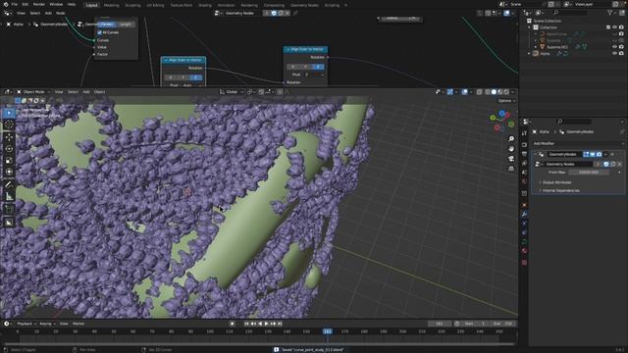Open the Object properties tab icon
The width and height of the screenshot is (628, 353).
coord(524,205)
